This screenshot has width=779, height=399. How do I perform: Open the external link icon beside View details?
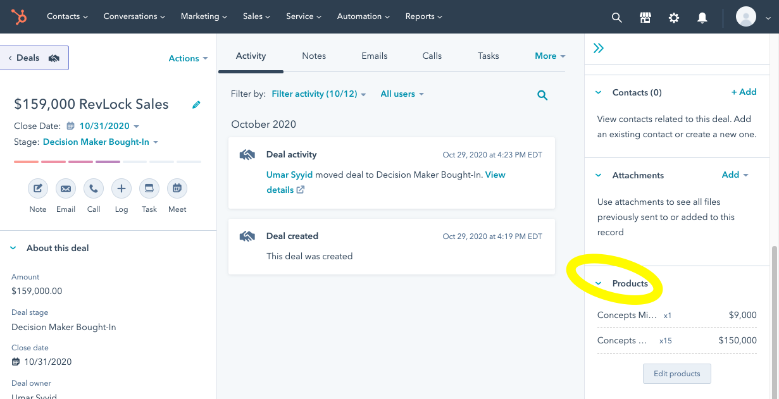[x=301, y=190]
